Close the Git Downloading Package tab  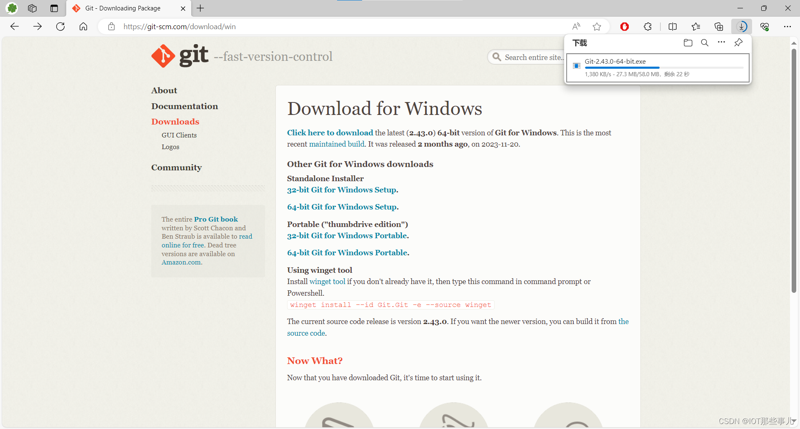click(x=183, y=8)
